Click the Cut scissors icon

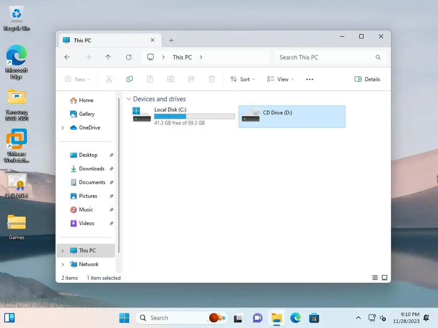[109, 79]
